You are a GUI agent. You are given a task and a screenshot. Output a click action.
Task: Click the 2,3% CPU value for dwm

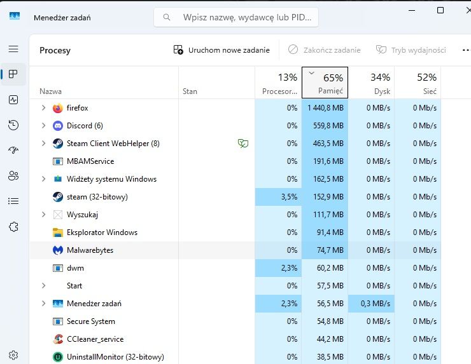289,268
